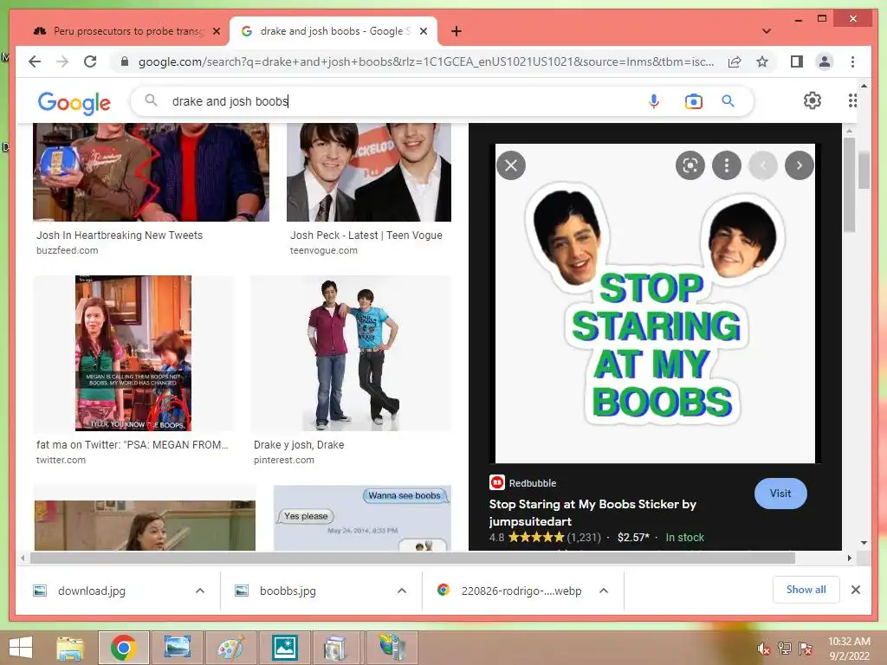Show the next image in the preview
The image size is (887, 665).
tap(800, 165)
